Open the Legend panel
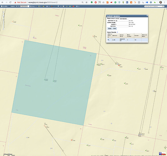Viewport: 167px width, 156px height. pyautogui.click(x=12, y=6)
